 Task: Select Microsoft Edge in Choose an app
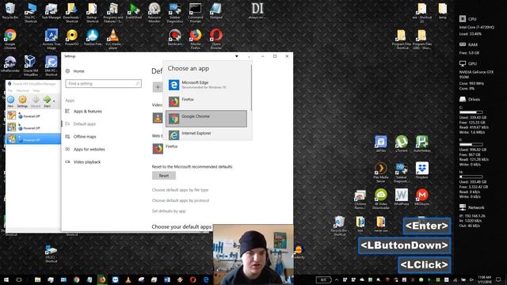206,85
